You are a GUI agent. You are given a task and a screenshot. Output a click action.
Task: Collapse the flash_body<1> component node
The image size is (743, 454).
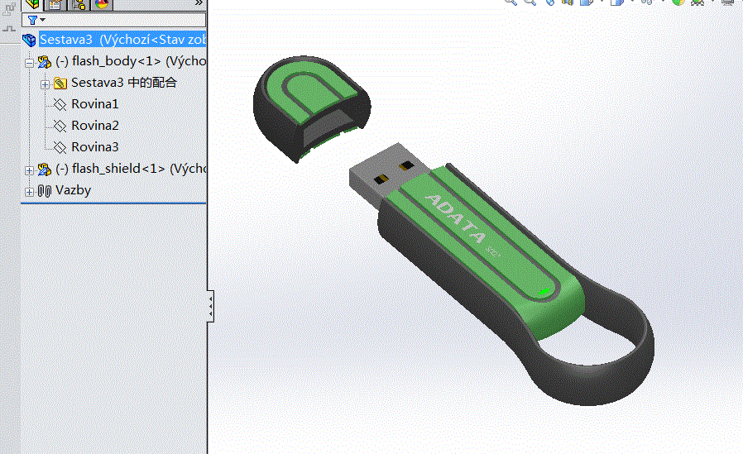click(x=30, y=63)
